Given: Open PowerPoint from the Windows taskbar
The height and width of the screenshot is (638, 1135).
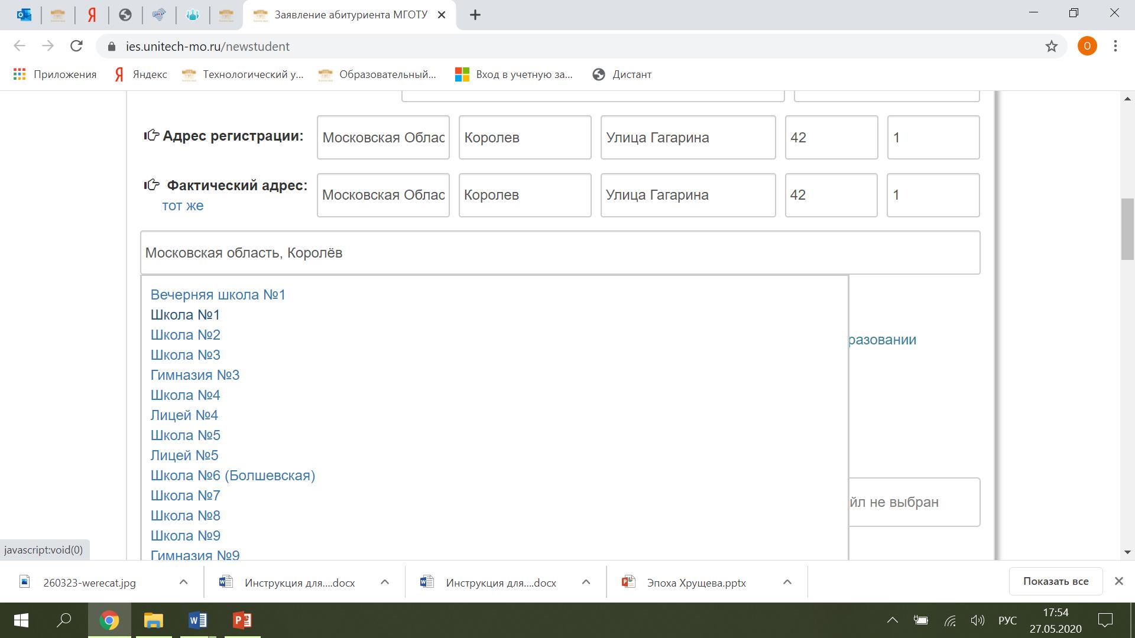Looking at the screenshot, I should 242,620.
